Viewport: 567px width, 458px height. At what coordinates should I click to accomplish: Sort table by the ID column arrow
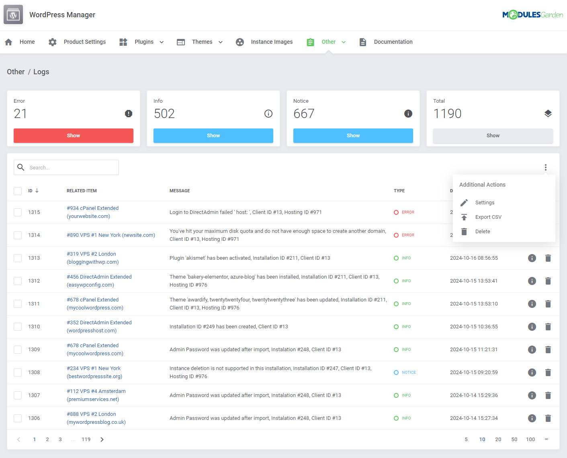37,191
